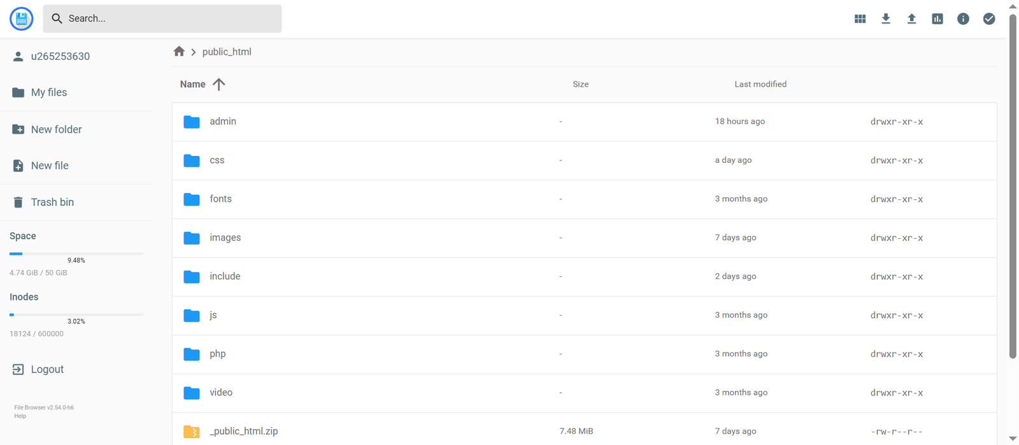The width and height of the screenshot is (1019, 445).
Task: Click the Logout button
Action: coord(47,369)
